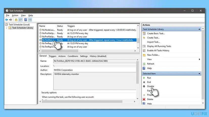Click task list horizontal scroll right arrow

click(x=135, y=51)
